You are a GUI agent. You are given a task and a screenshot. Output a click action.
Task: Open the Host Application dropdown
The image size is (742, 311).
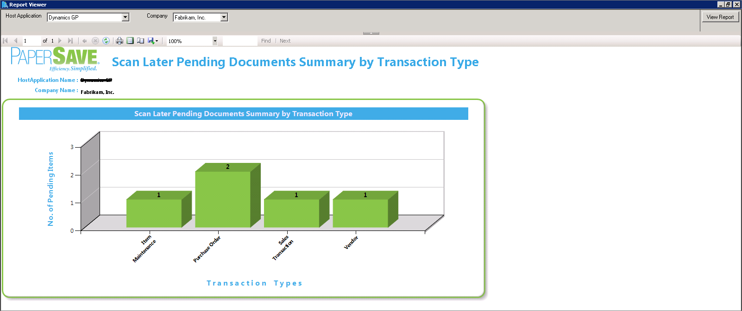[x=126, y=17]
